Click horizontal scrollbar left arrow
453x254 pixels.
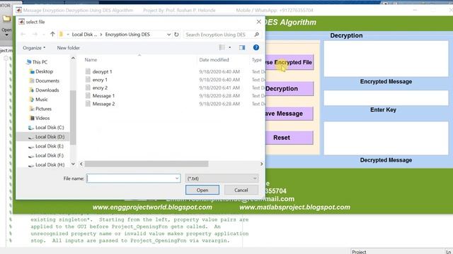coord(81,164)
